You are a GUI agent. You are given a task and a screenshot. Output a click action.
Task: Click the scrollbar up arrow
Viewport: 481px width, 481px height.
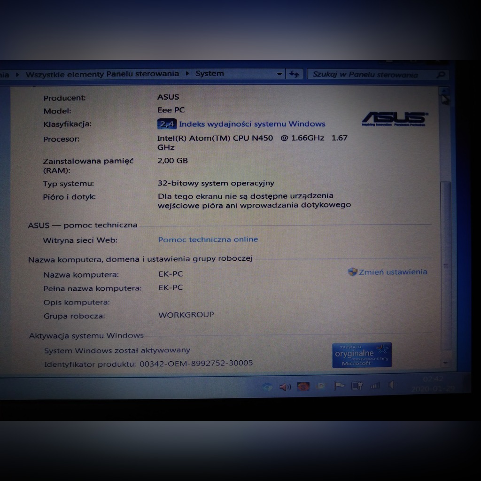[x=444, y=91]
